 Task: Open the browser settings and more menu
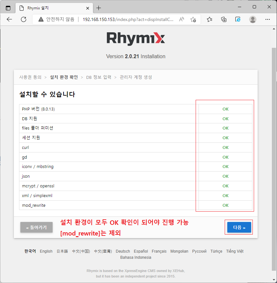pos(267,19)
